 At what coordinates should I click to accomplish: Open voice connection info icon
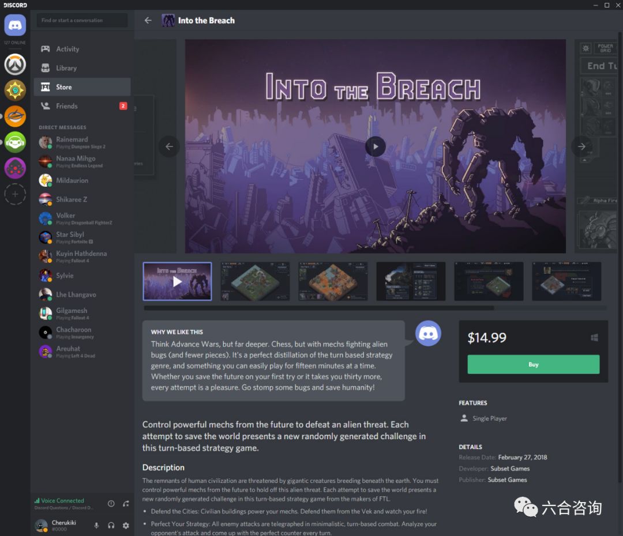coord(111,504)
